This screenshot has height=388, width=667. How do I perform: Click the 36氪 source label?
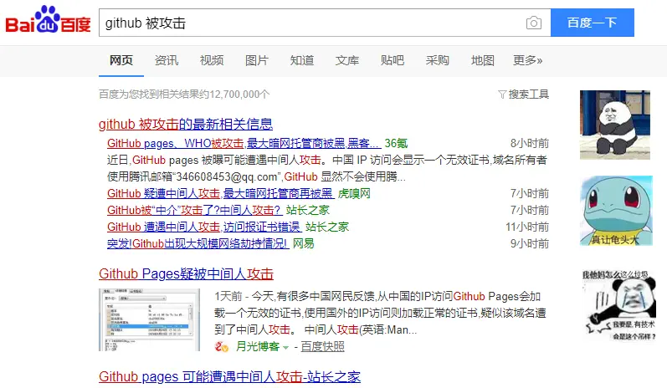(x=396, y=143)
